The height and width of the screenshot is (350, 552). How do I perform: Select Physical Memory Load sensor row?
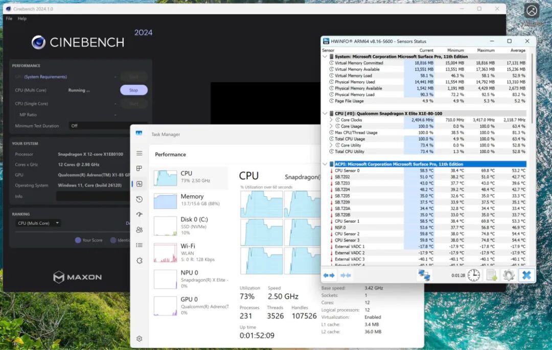[x=427, y=95]
